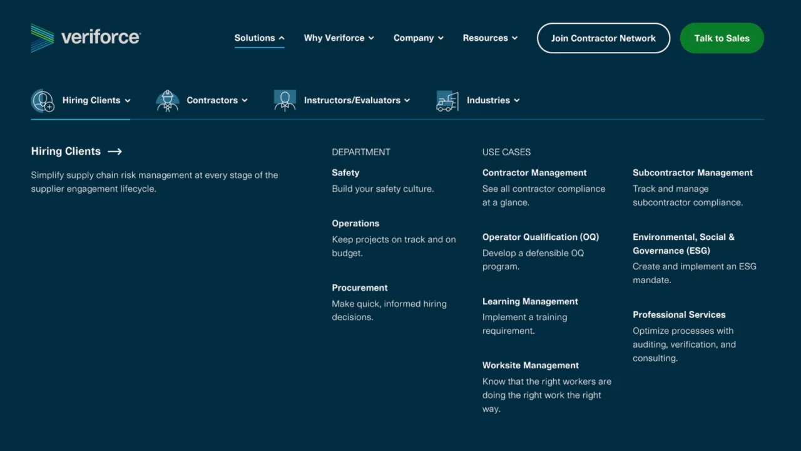
Task: Select Environmental, Social & Governance (ESG)
Action: tap(683, 244)
